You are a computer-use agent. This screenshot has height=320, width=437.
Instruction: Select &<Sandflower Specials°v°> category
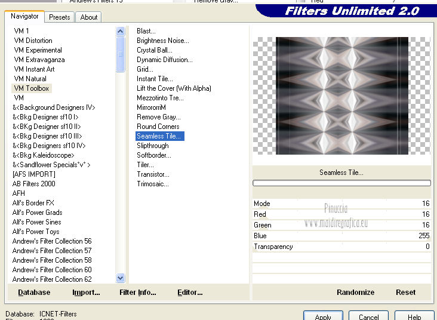coord(51,165)
